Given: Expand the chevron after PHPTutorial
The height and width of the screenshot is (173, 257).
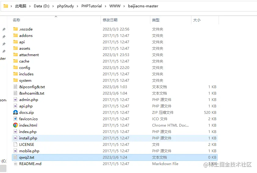Looking at the screenshot, I should point(105,6).
